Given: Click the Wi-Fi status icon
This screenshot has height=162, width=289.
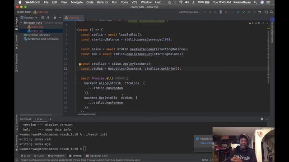Looking at the screenshot, I should (x=181, y=2).
